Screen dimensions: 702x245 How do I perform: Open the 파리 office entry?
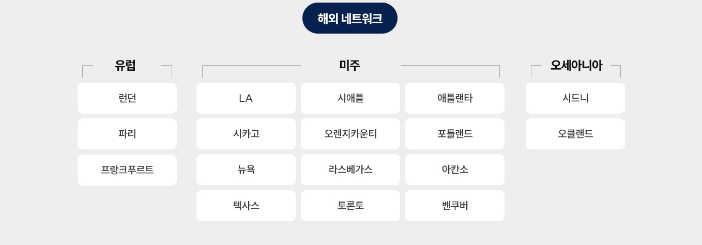[x=127, y=134]
